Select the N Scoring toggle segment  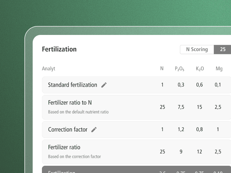coord(197,49)
